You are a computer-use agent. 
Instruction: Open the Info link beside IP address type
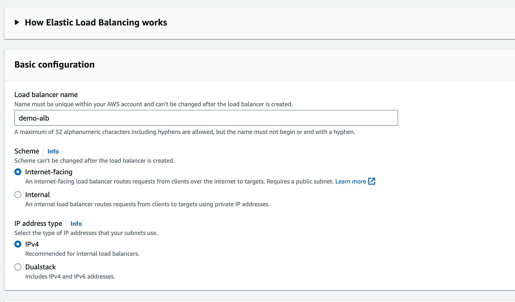pos(76,224)
